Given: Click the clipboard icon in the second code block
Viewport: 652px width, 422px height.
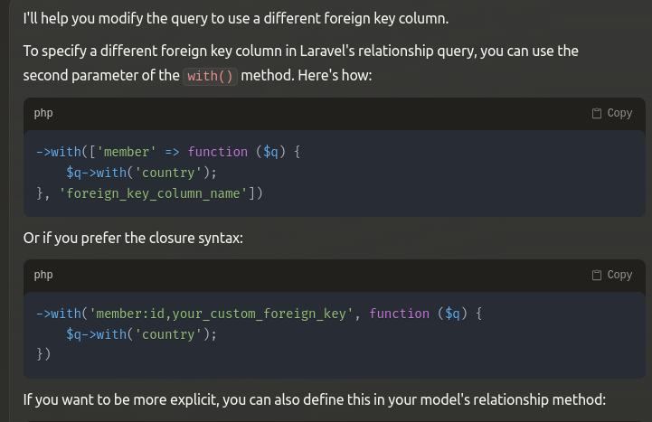Looking at the screenshot, I should click(597, 275).
